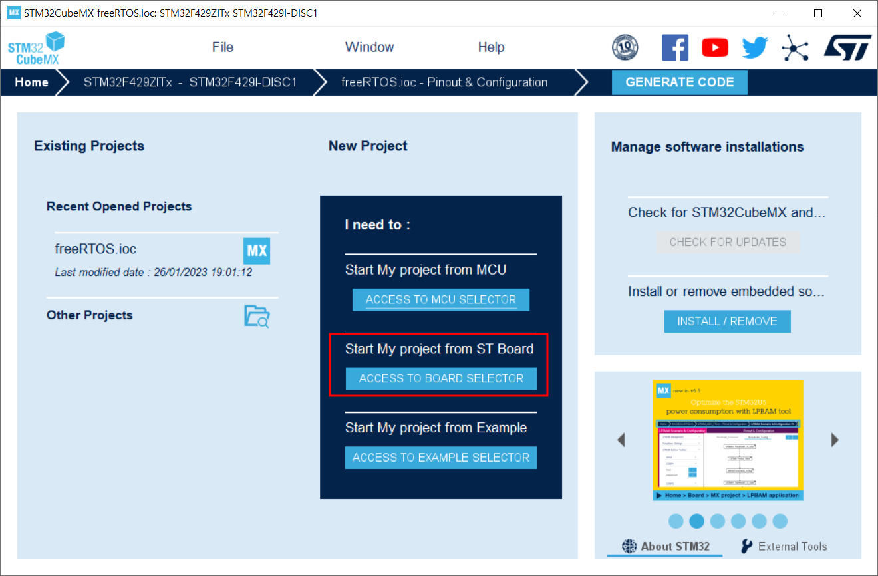
Task: Open the YouTube icon link
Action: click(715, 47)
